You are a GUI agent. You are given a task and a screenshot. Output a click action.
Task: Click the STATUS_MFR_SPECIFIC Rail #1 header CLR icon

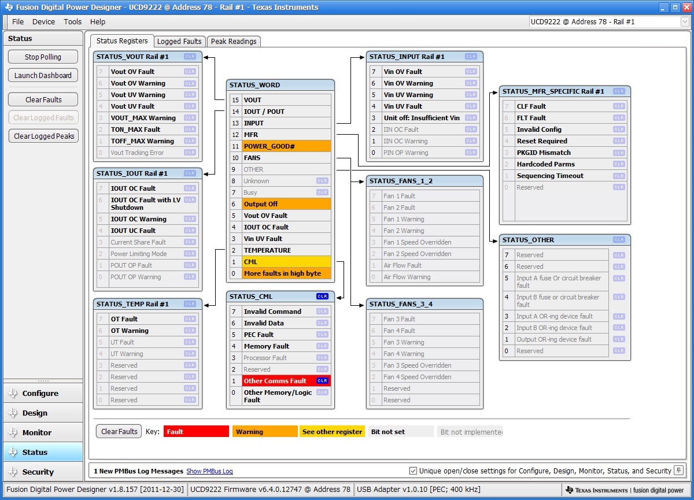point(619,91)
